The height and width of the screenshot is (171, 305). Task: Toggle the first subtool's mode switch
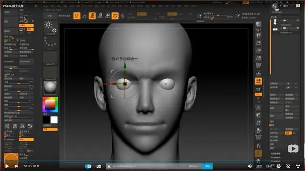click(x=285, y=20)
